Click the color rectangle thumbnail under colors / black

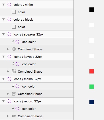click(x=14, y=27)
